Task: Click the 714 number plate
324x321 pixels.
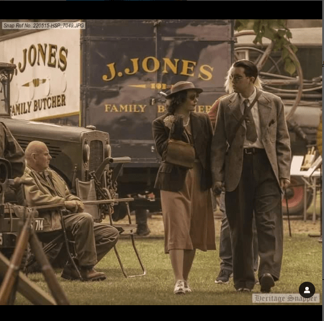Action: (38, 225)
